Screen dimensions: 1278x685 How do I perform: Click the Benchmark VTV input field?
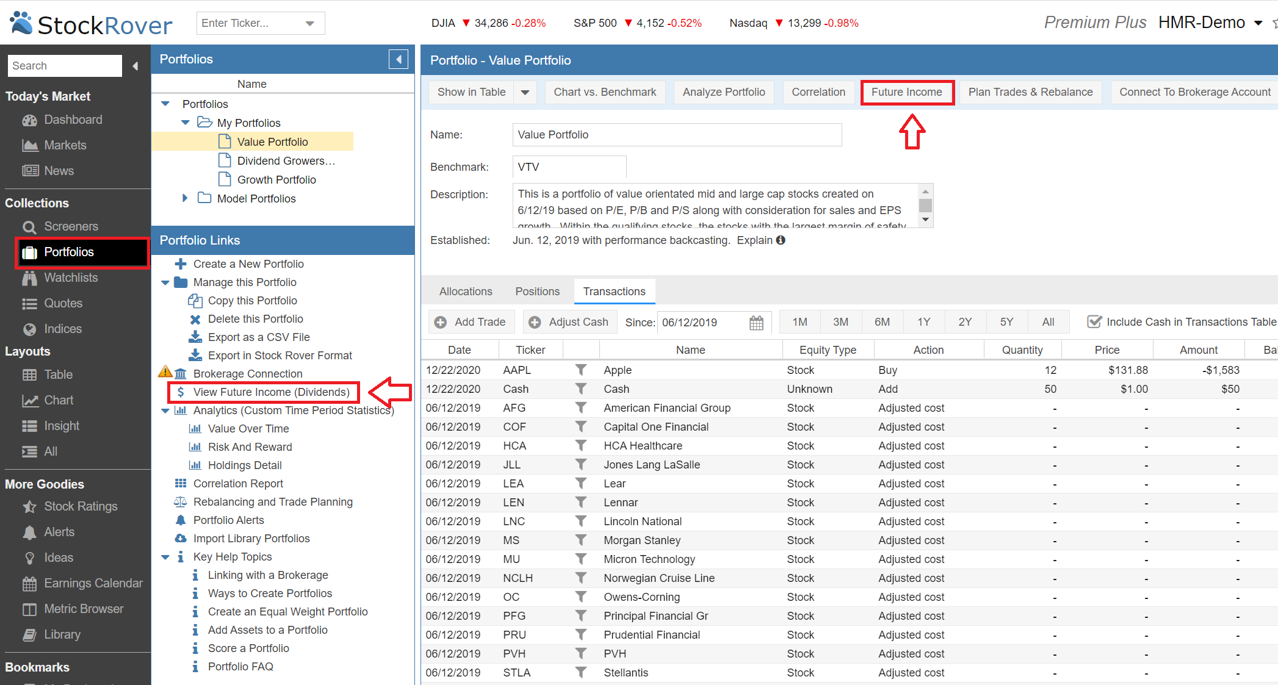coord(569,167)
